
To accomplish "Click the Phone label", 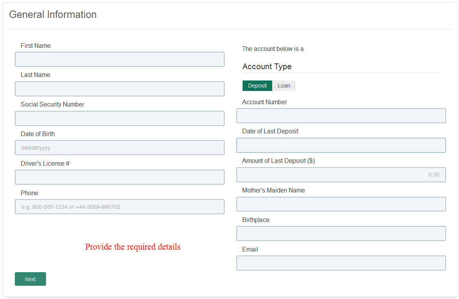I will coord(29,193).
